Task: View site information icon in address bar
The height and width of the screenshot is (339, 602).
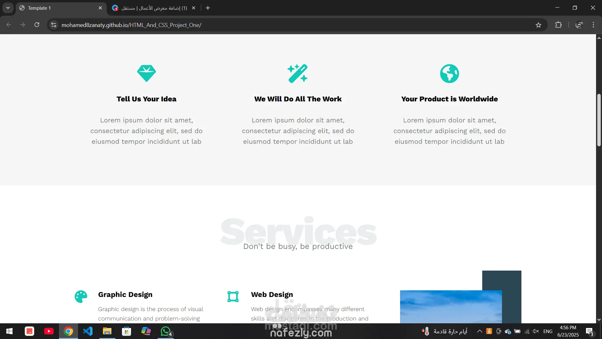Action: [x=54, y=25]
